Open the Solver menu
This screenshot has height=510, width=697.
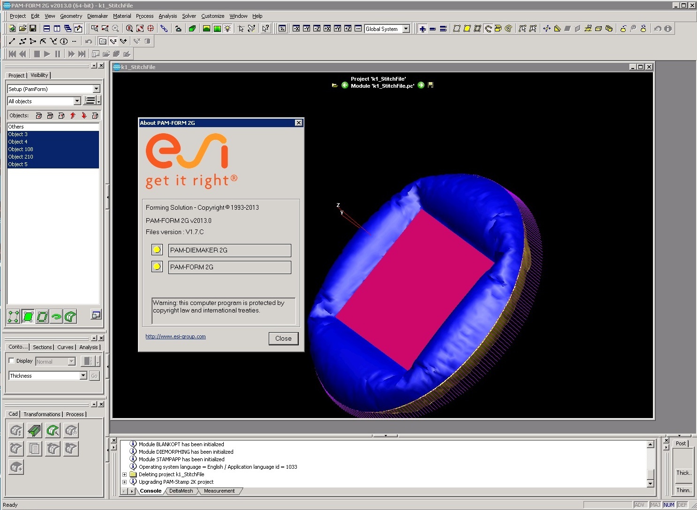click(189, 16)
